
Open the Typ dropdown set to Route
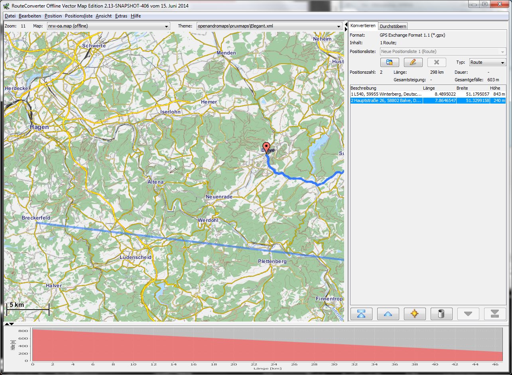pos(487,62)
